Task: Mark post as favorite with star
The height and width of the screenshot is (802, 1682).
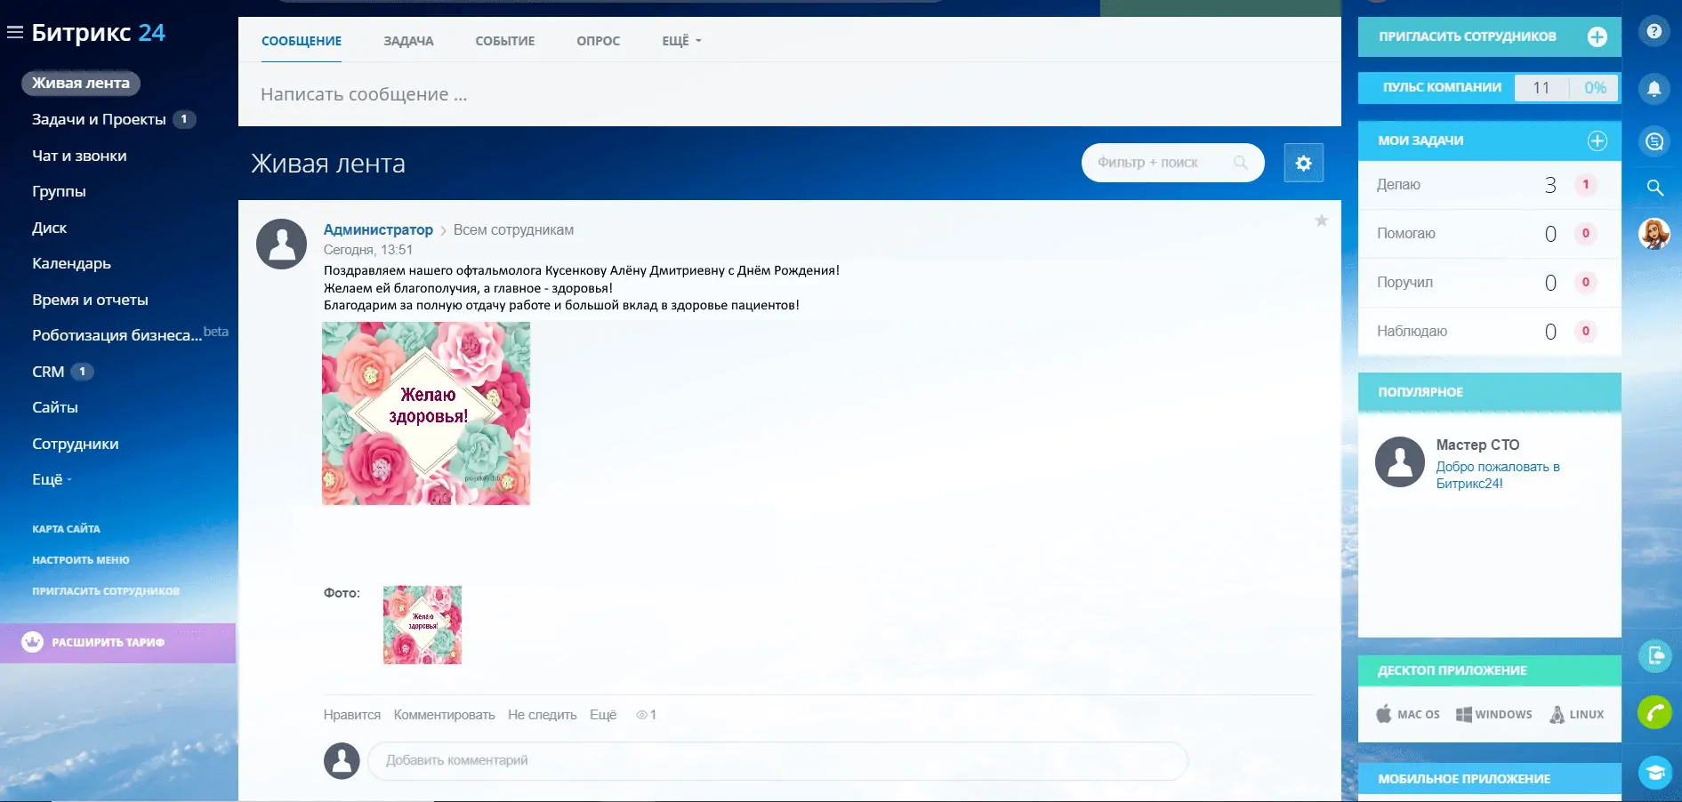Action: (x=1321, y=221)
